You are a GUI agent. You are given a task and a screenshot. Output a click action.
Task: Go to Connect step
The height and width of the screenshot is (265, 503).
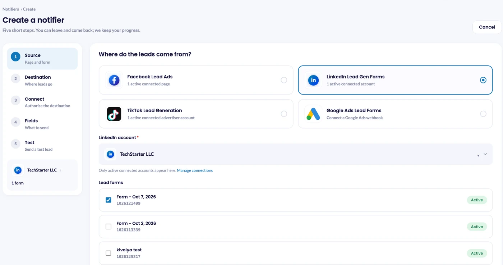(x=42, y=102)
